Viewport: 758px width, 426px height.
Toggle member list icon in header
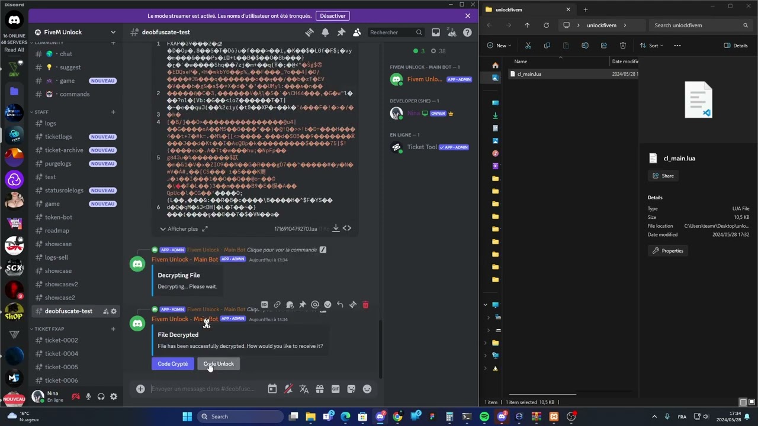(x=356, y=33)
